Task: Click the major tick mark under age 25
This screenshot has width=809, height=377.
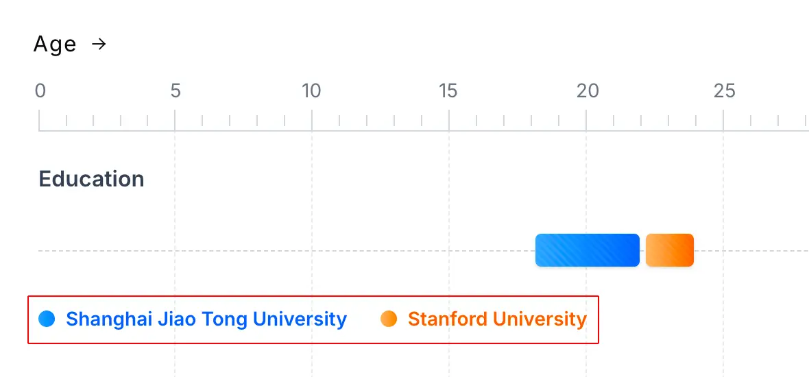Action: (723, 120)
